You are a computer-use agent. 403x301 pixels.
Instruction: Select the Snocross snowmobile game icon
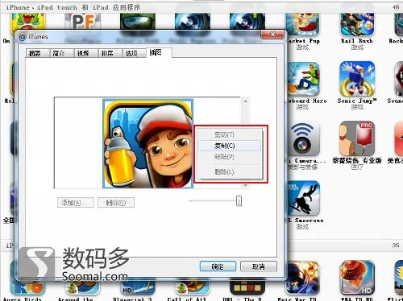click(304, 199)
